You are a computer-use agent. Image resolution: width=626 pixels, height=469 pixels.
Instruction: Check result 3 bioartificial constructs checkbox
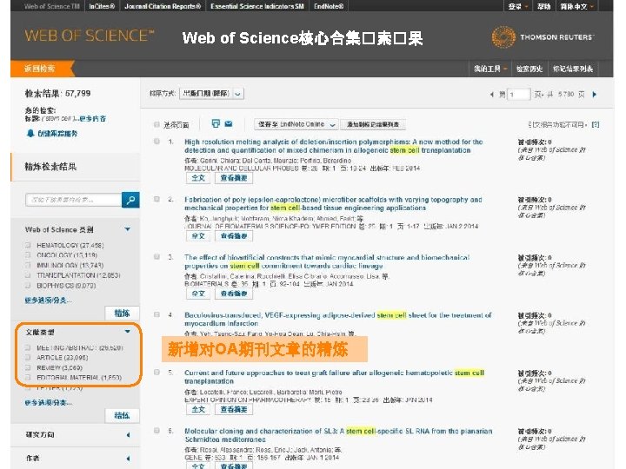pyautogui.click(x=156, y=257)
